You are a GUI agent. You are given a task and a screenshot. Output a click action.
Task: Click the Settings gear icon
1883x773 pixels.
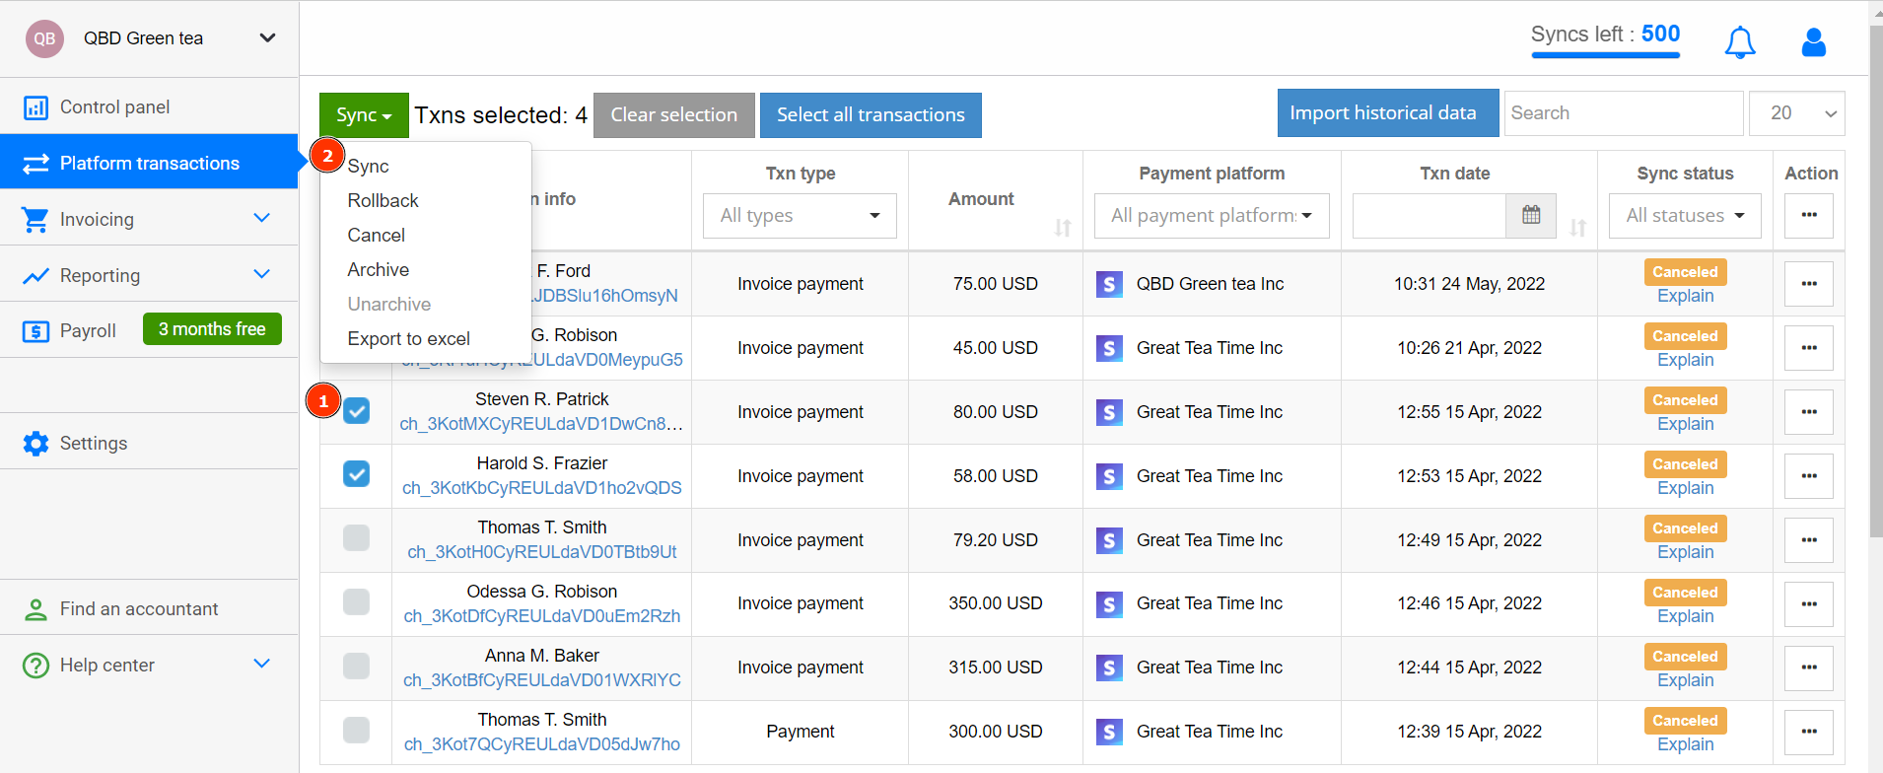pyautogui.click(x=35, y=444)
